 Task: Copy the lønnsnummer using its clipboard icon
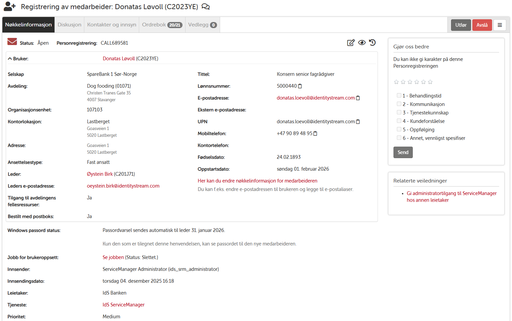click(x=300, y=86)
